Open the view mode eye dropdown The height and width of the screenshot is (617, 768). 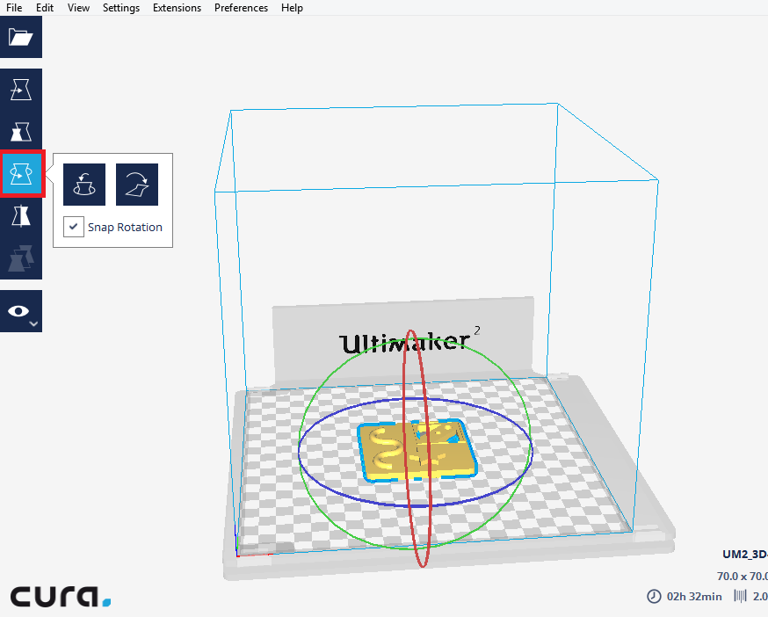(21, 311)
